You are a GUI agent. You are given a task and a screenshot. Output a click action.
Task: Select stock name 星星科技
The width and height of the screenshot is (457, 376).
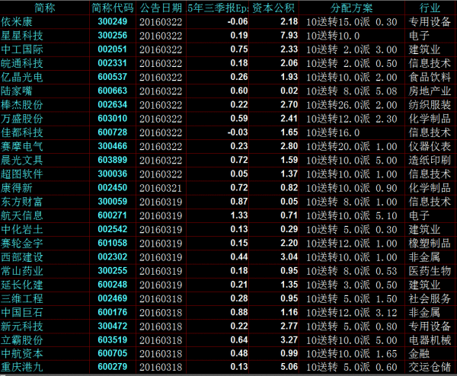(22, 36)
